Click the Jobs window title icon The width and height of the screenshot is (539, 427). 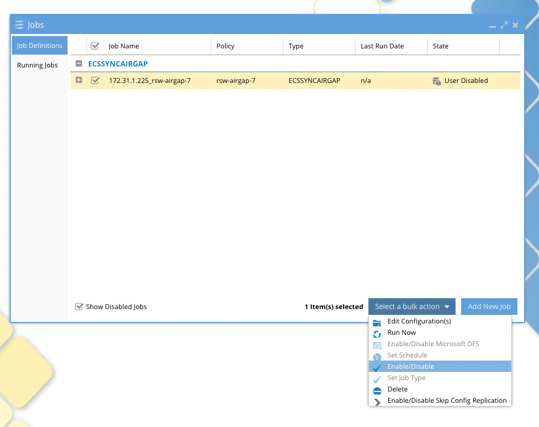point(19,24)
